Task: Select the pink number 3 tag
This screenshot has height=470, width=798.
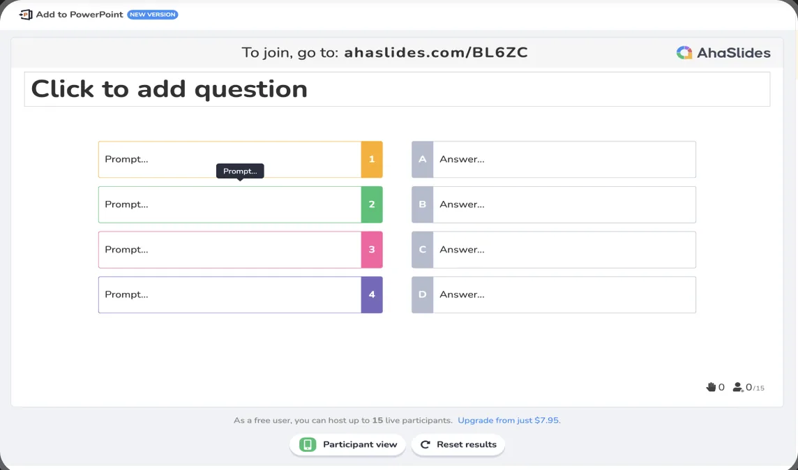Action: (x=372, y=250)
